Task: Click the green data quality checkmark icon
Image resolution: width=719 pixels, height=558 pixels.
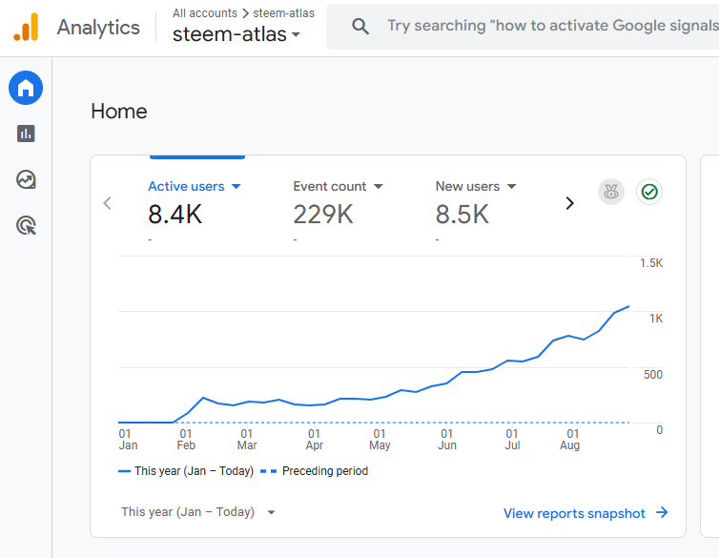Action: click(x=649, y=192)
